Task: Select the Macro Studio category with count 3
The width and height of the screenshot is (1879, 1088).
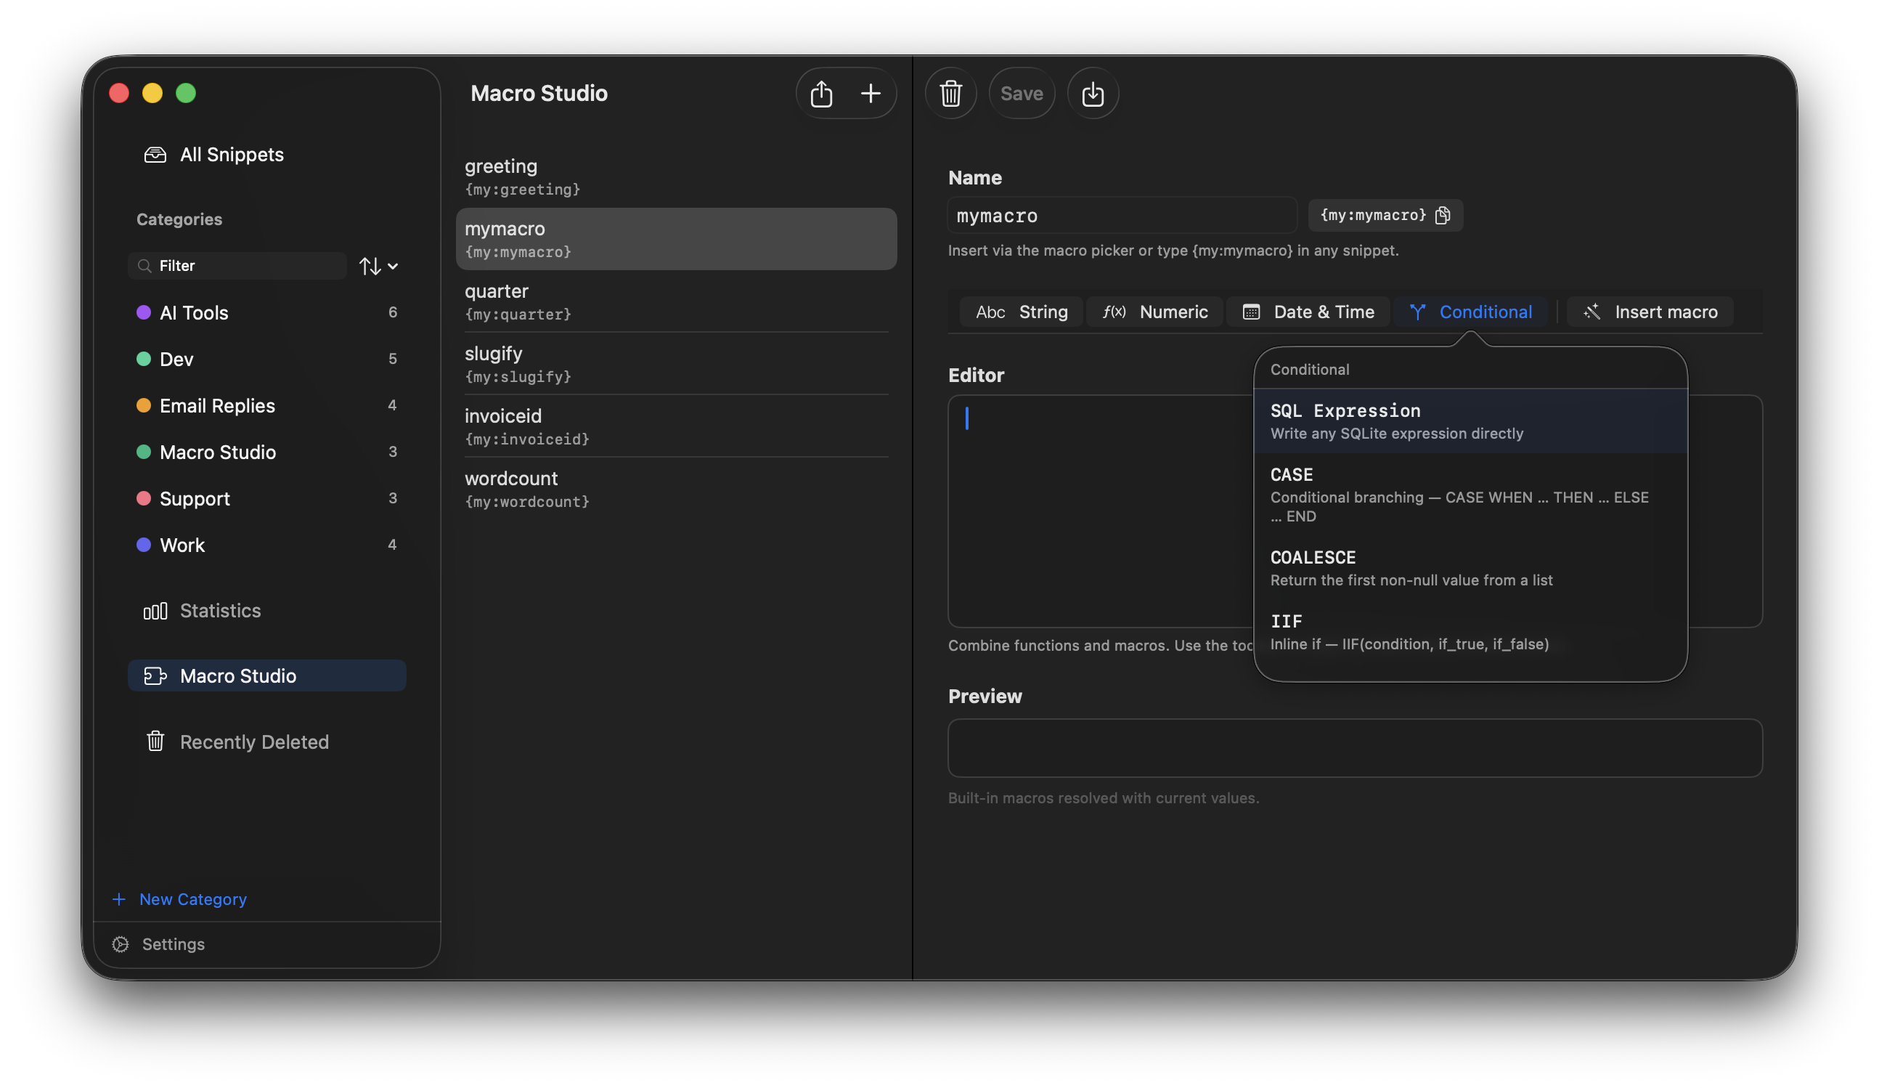Action: tap(267, 452)
